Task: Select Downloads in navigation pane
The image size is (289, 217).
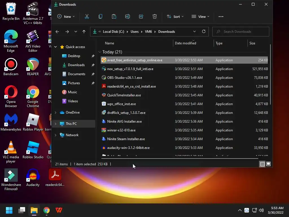Action: 76,65
